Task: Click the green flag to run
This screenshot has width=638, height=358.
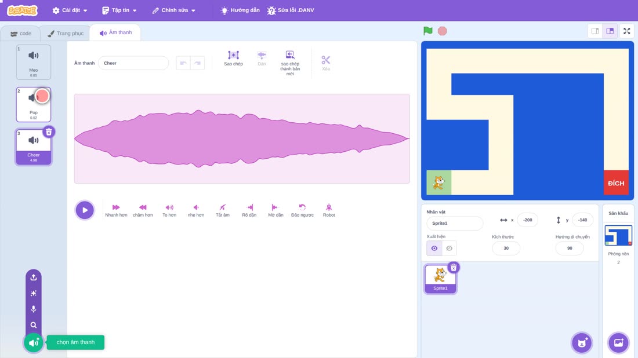Action: (427, 31)
